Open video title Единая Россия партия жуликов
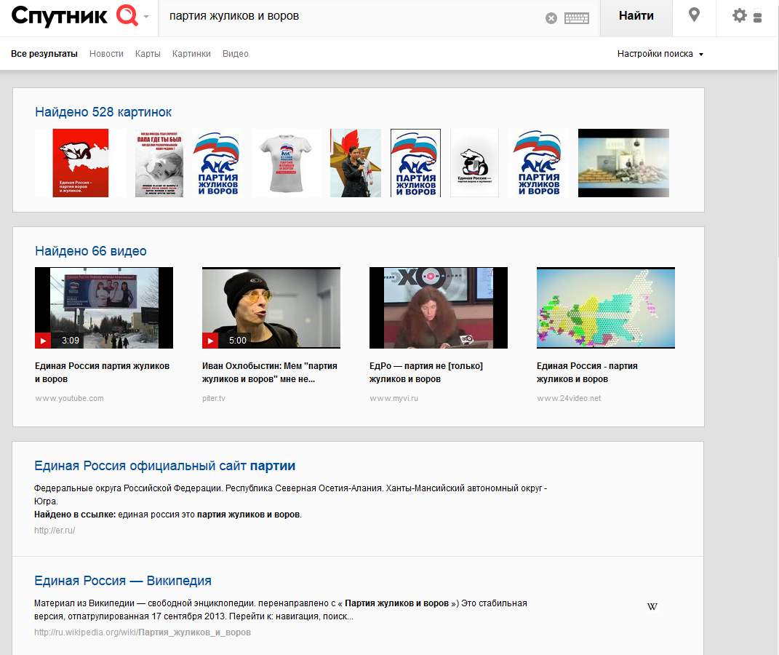The width and height of the screenshot is (779, 655). (103, 372)
